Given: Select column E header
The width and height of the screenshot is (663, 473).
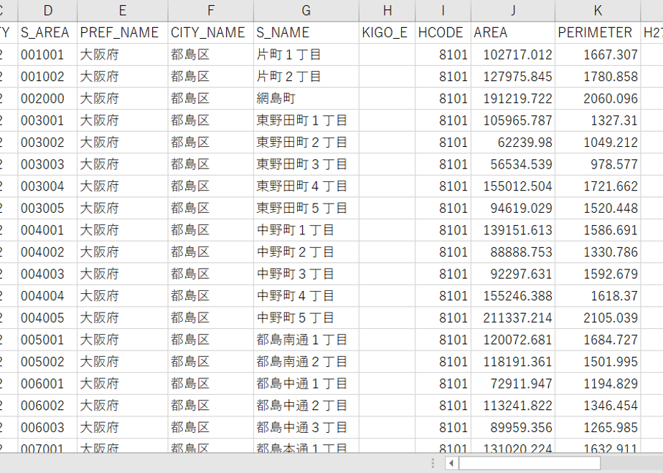Looking at the screenshot, I should [123, 10].
